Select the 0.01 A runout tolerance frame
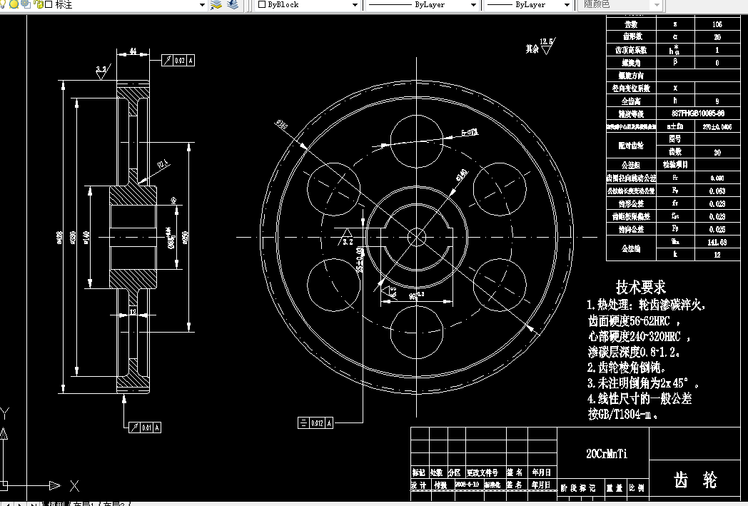 point(145,427)
